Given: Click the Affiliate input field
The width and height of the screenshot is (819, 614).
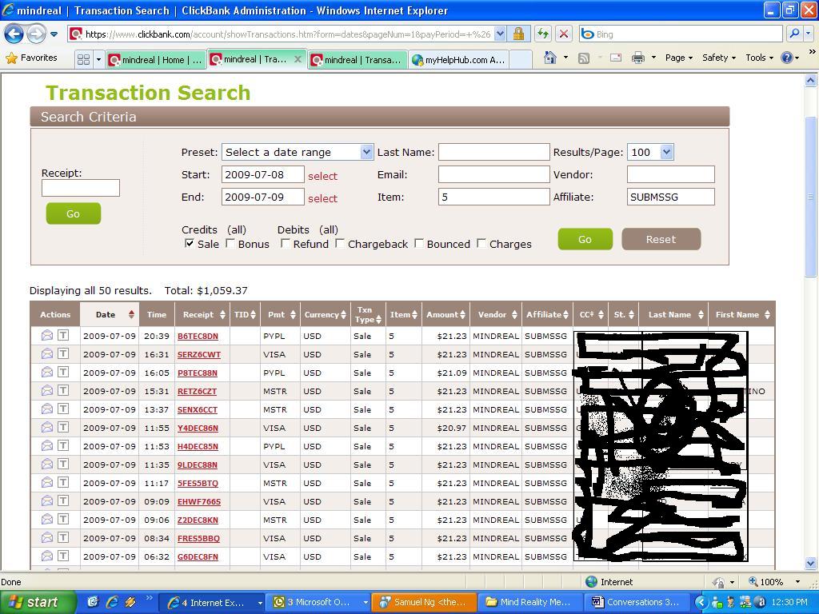Looking at the screenshot, I should 670,197.
